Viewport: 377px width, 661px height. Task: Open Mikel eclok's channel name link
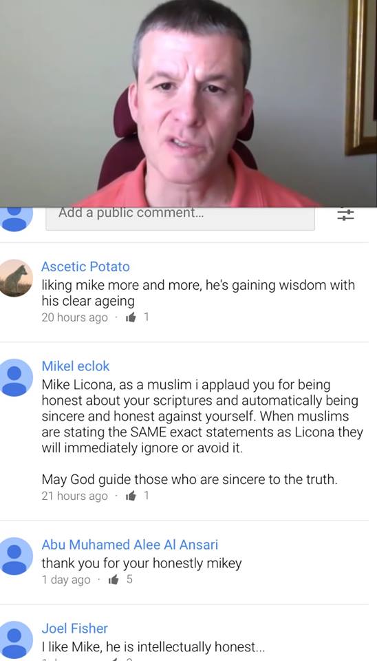click(76, 366)
